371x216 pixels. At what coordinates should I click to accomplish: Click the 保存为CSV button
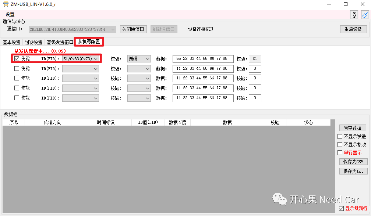click(353, 162)
